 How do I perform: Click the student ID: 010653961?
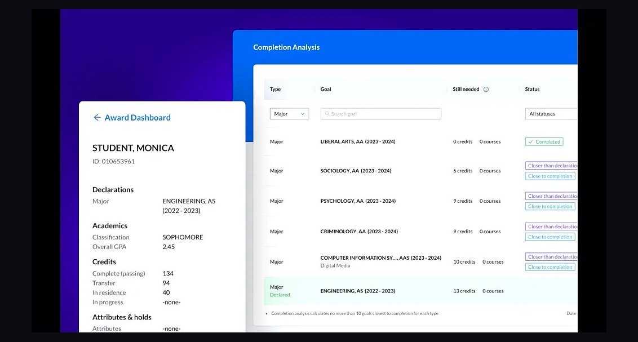pyautogui.click(x=113, y=162)
